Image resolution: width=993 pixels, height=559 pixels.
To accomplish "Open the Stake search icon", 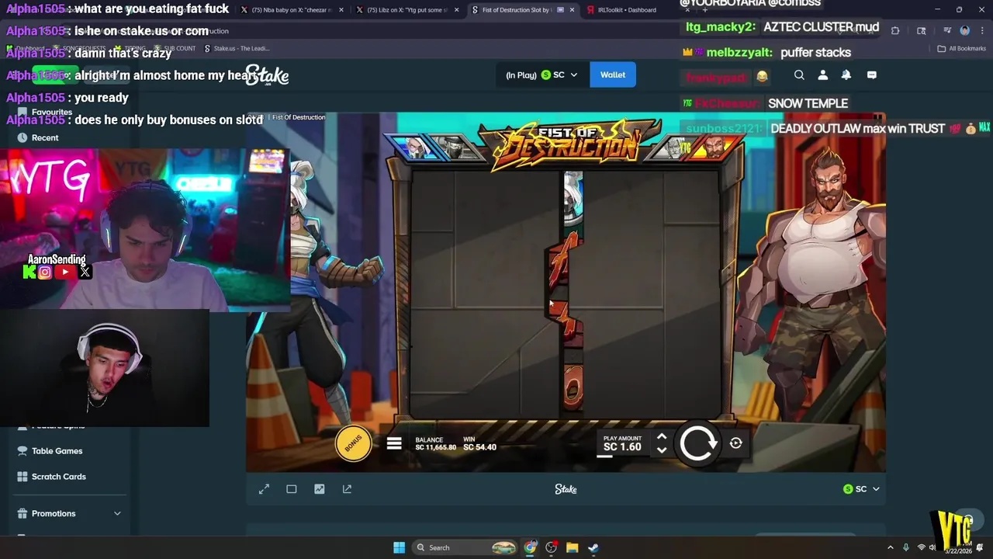I will pos(799,75).
